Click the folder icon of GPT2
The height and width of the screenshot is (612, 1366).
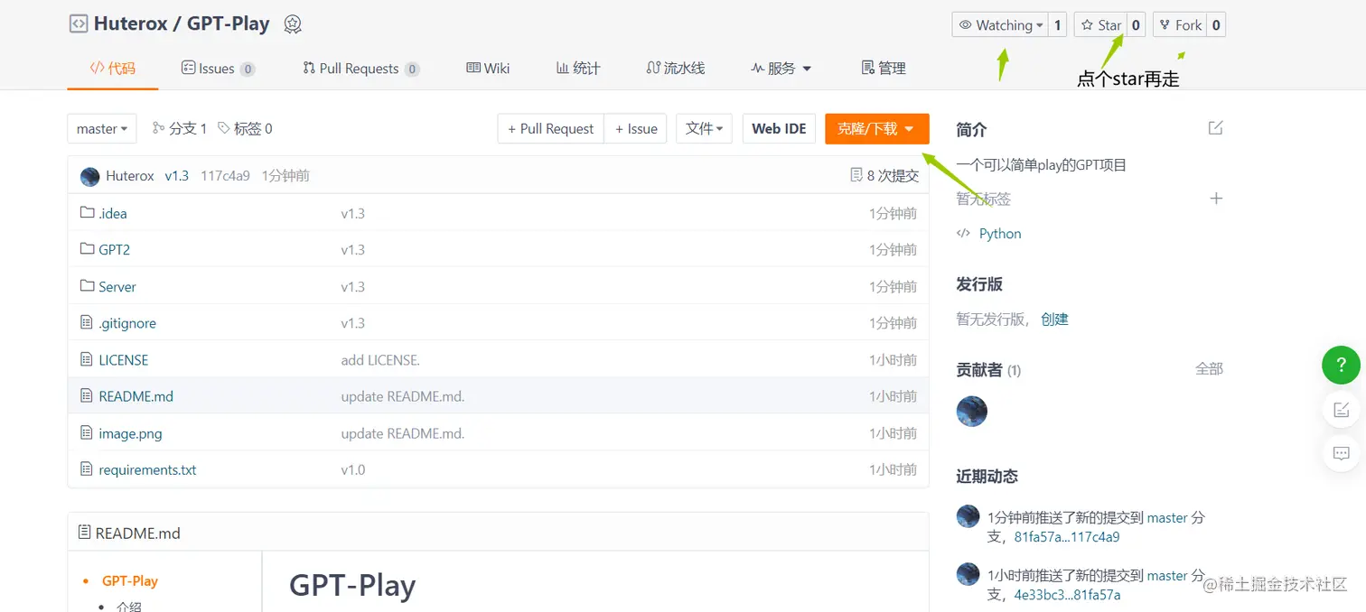click(87, 248)
